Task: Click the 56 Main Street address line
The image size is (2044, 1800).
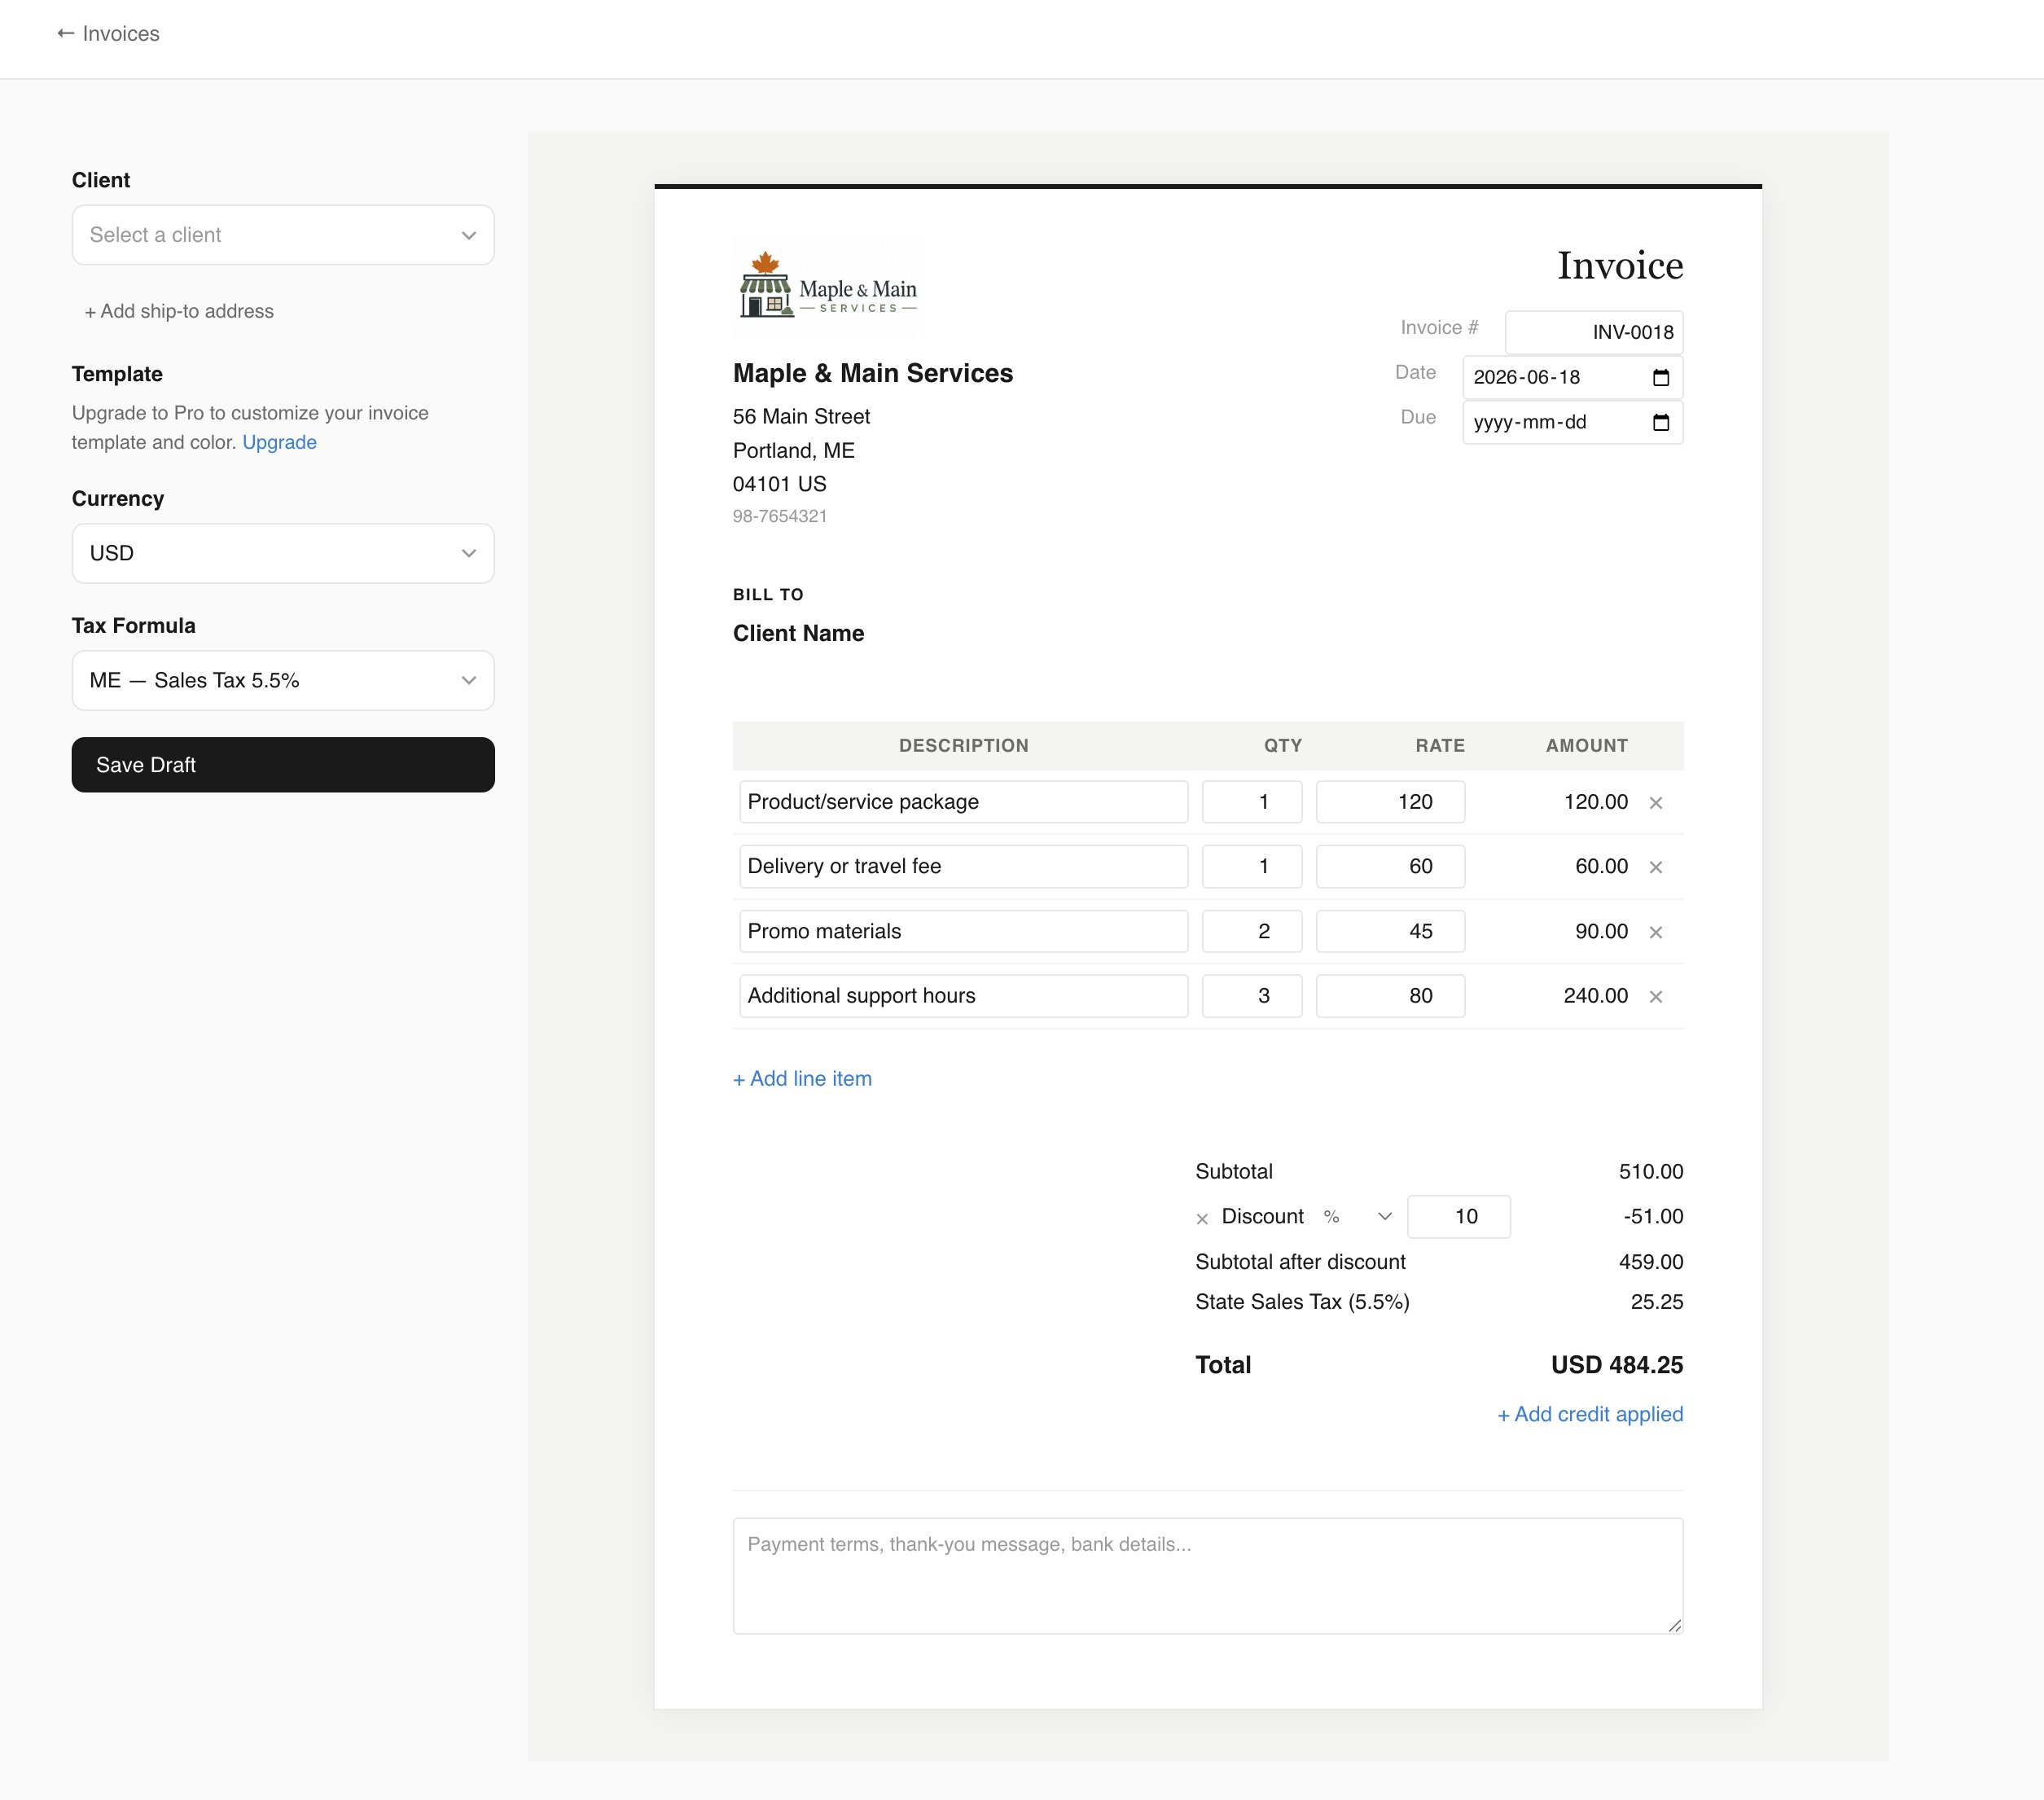Action: click(801, 416)
